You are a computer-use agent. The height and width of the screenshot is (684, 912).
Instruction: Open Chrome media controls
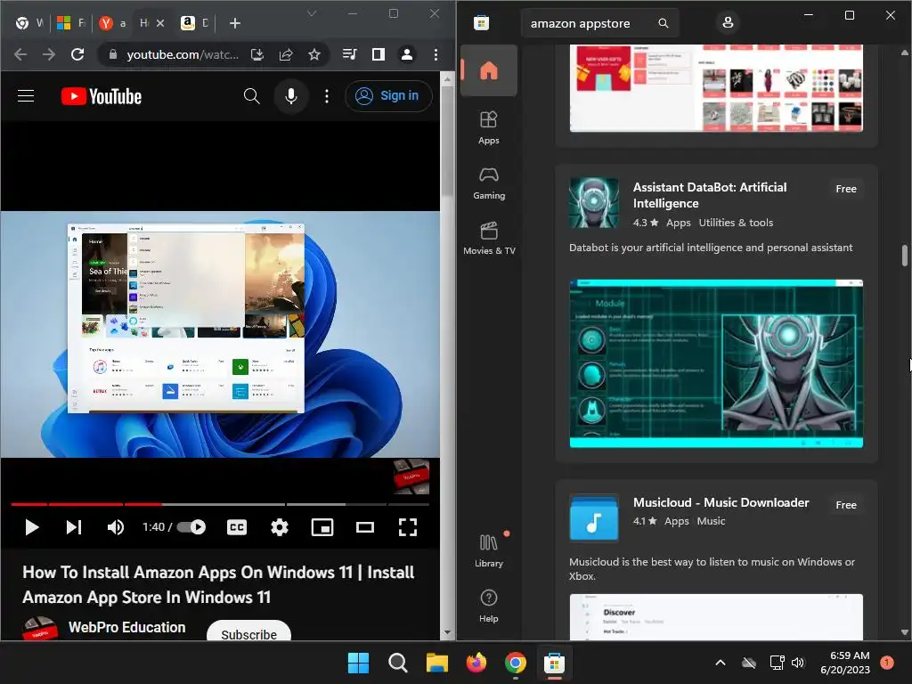point(349,54)
